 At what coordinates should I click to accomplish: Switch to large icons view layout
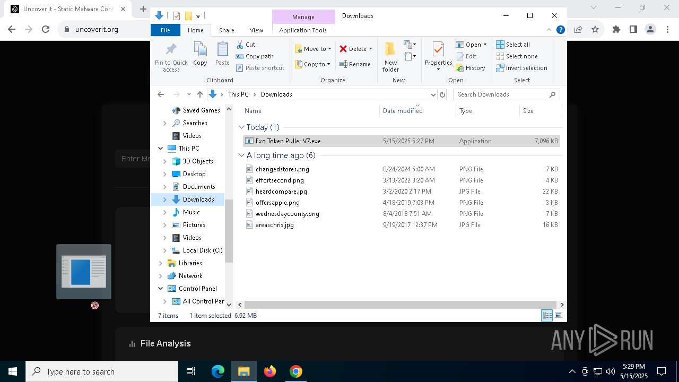(x=559, y=316)
